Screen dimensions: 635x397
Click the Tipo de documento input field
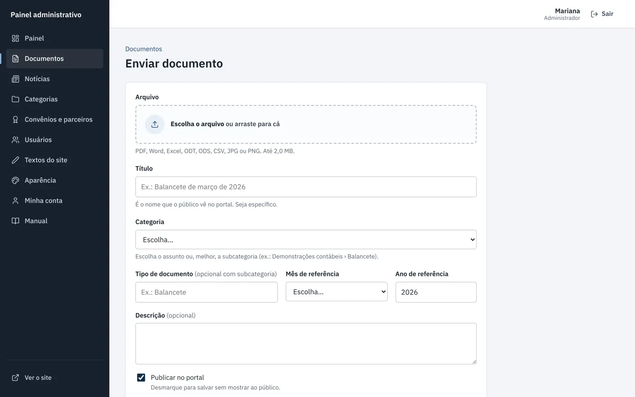pos(206,292)
